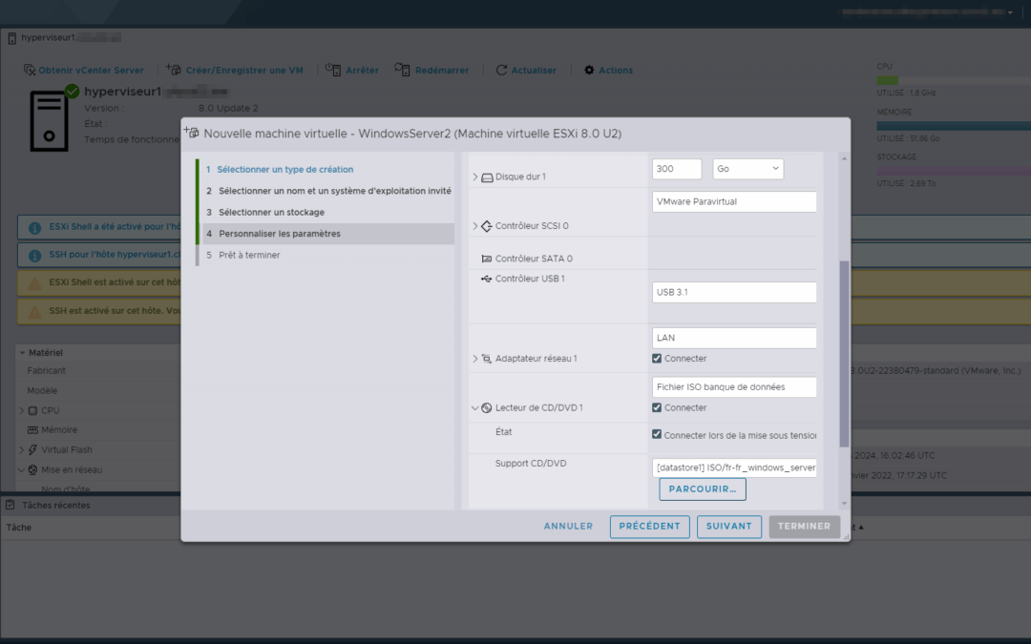Go to step 3 Sélectionner un stockage

pos(328,212)
